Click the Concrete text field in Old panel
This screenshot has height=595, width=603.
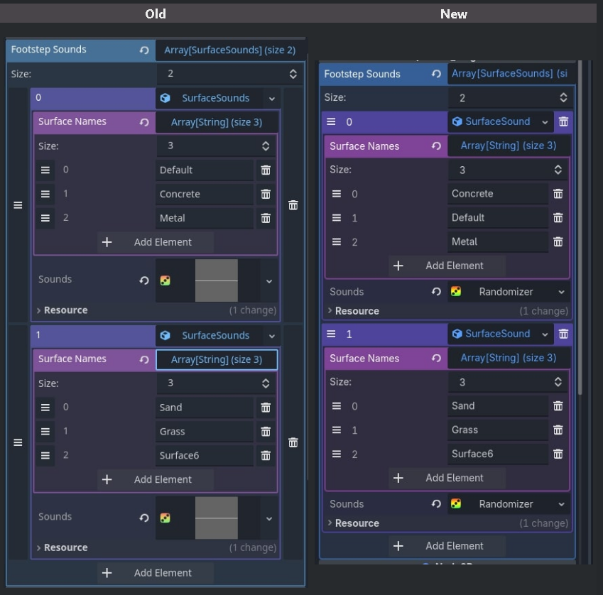point(205,195)
